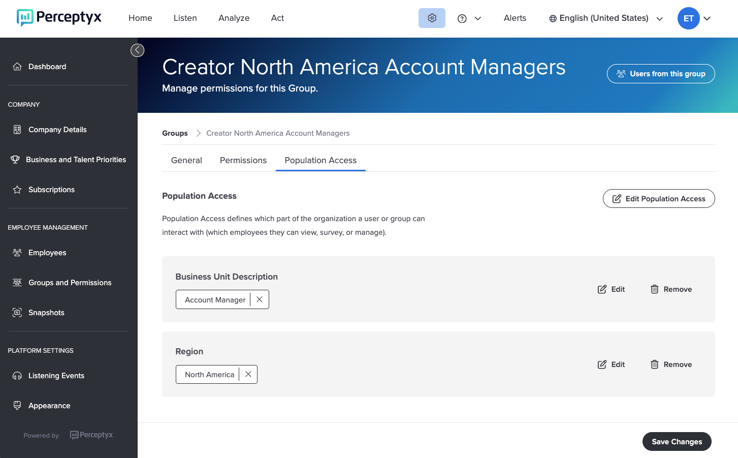This screenshot has width=738, height=458.
Task: Open Act in the top navigation
Action: click(x=277, y=18)
